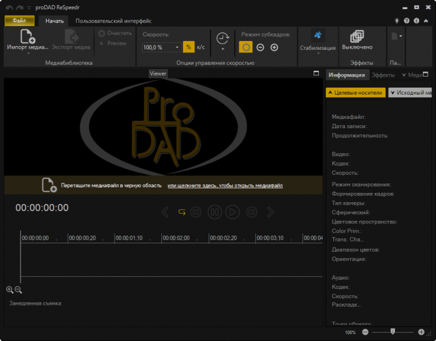Open the speed percentage dropdown

pos(177,47)
